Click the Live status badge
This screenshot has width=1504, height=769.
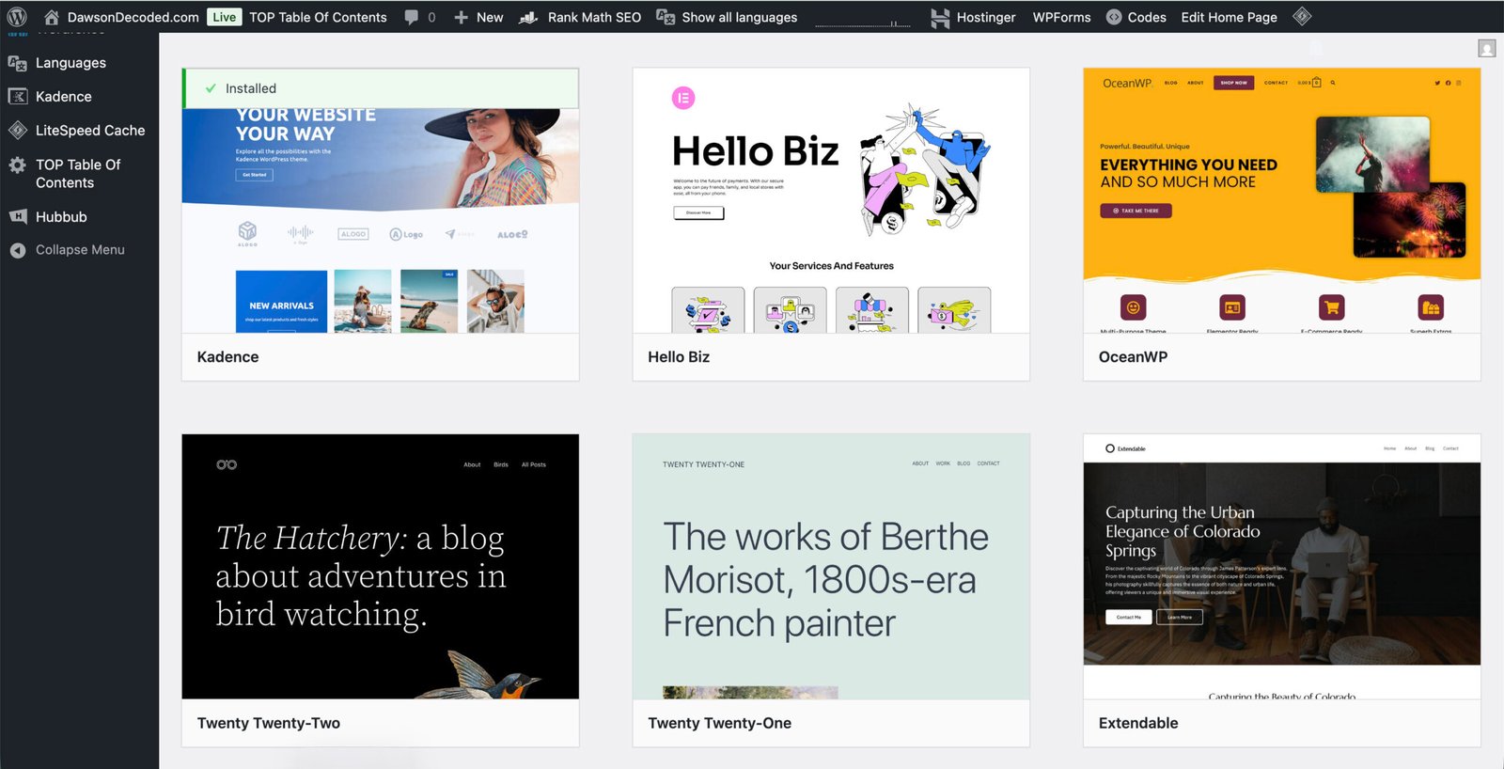225,17
